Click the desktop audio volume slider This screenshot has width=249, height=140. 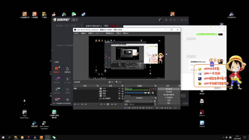pyautogui.click(x=136, y=93)
